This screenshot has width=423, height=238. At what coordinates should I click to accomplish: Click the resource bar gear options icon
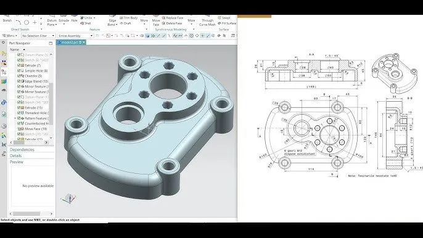coord(4,43)
